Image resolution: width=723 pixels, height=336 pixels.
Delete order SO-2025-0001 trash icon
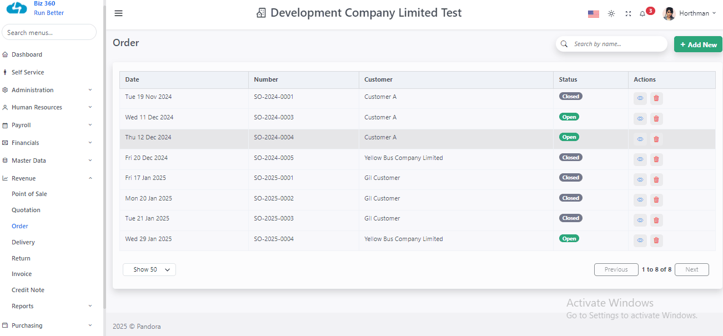coord(656,179)
